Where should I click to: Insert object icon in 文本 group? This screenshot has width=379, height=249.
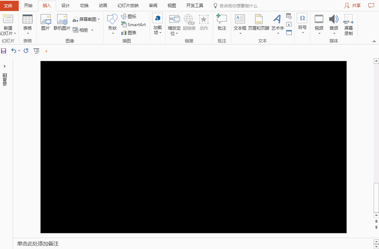coord(289,32)
